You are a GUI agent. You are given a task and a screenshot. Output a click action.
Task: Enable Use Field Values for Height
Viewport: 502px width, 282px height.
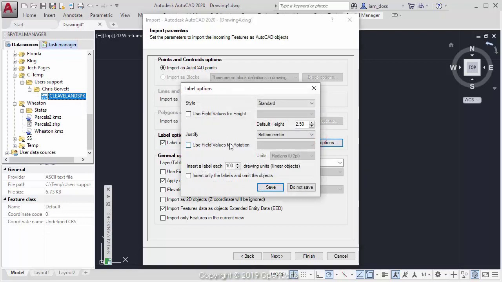click(189, 114)
